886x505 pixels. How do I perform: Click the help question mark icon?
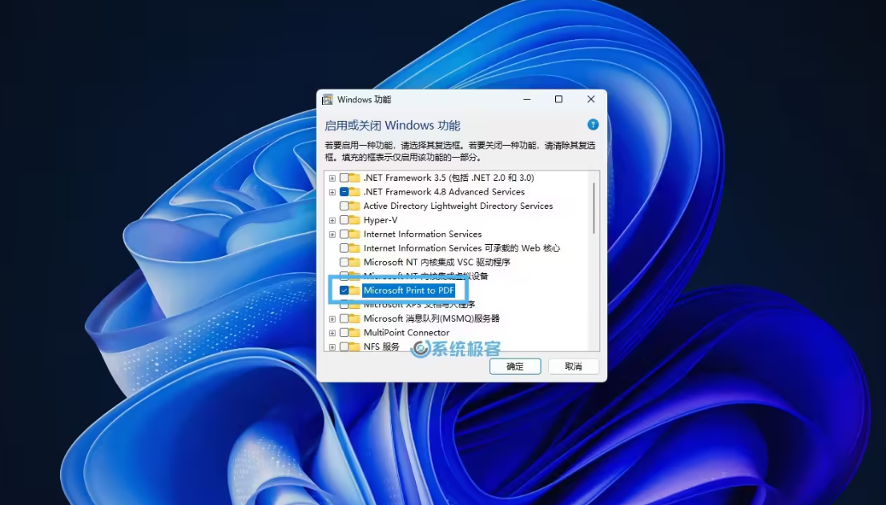[x=593, y=125]
